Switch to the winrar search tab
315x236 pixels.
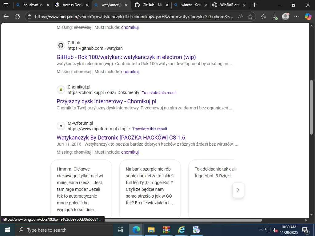pyautogui.click(x=191, y=5)
